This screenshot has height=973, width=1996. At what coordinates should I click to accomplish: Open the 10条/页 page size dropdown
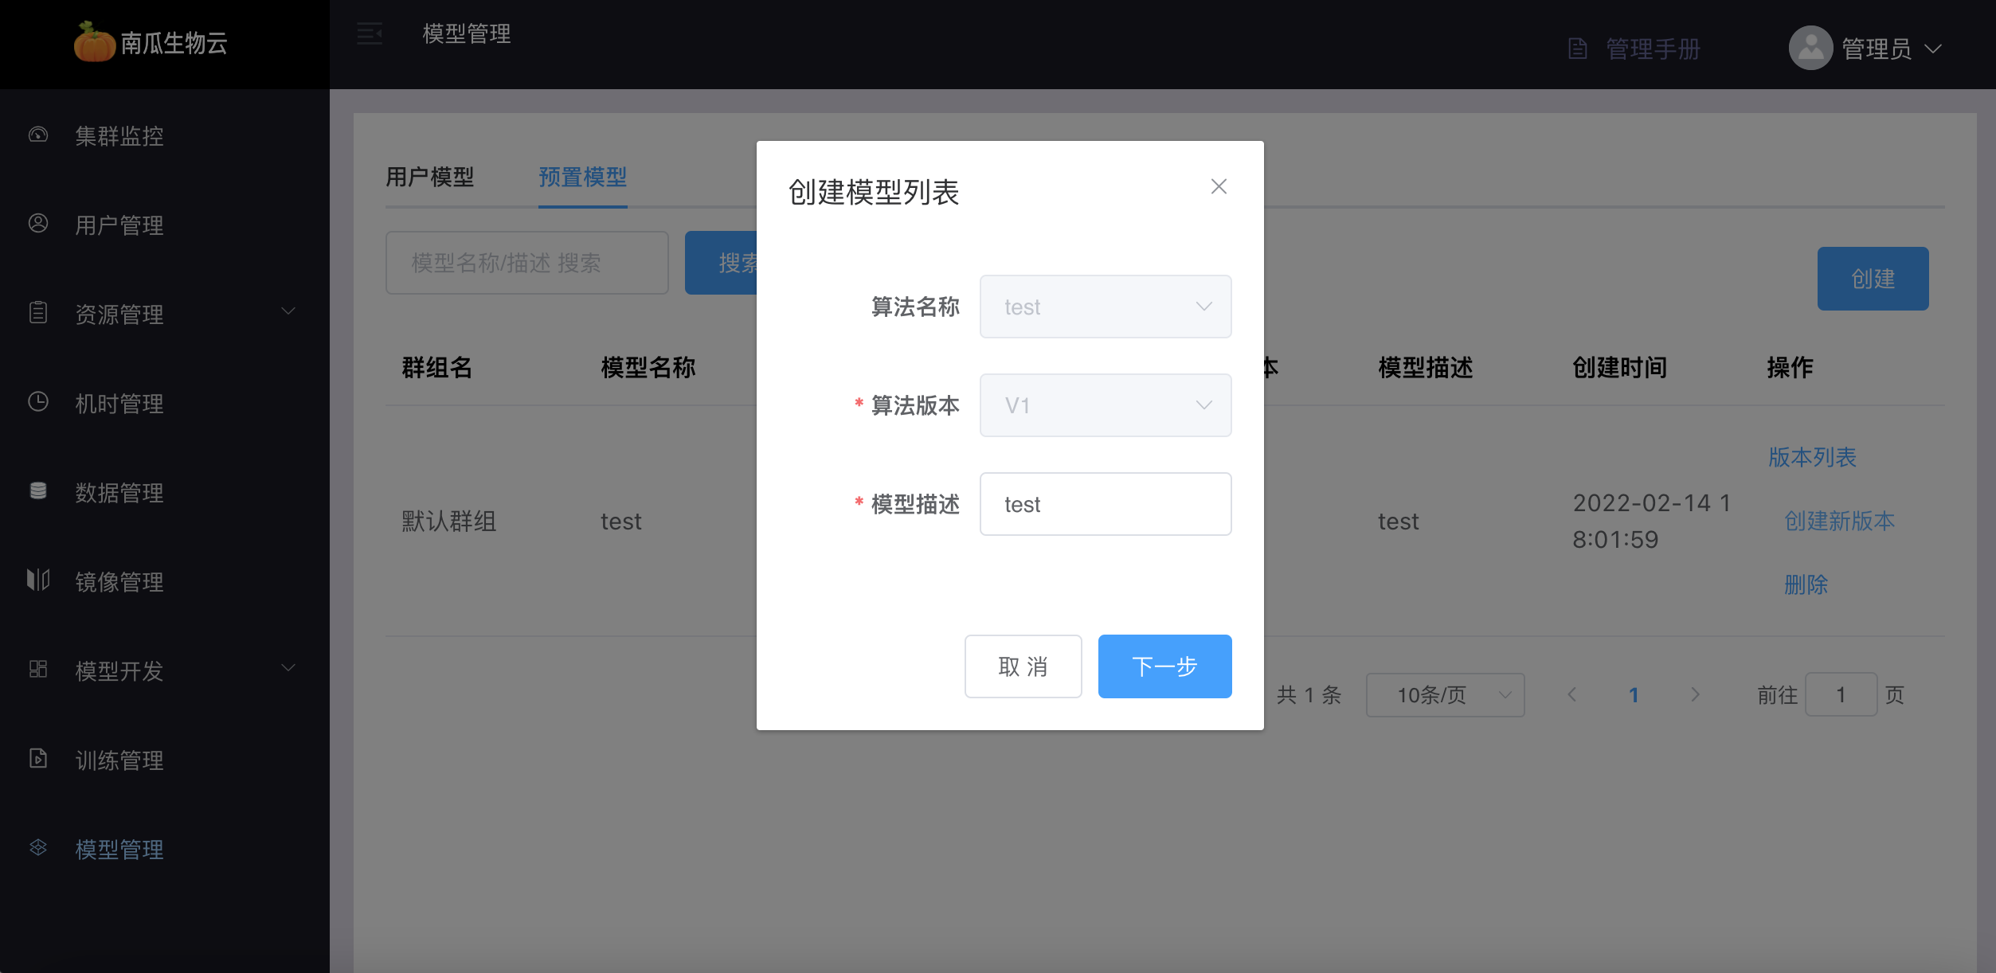click(x=1446, y=695)
